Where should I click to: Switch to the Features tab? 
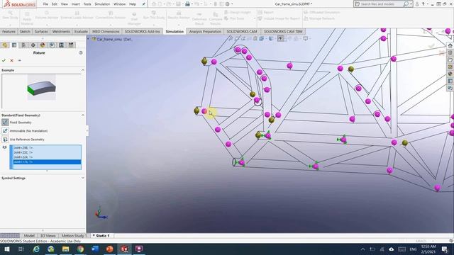click(9, 31)
